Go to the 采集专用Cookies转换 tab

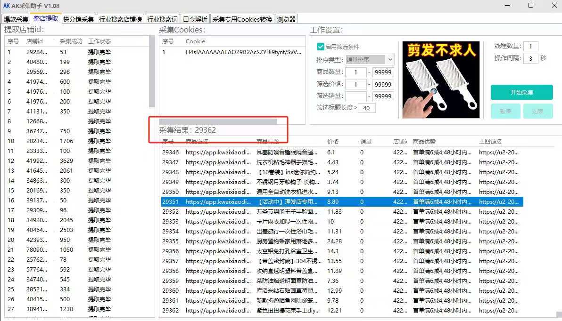pyautogui.click(x=242, y=19)
